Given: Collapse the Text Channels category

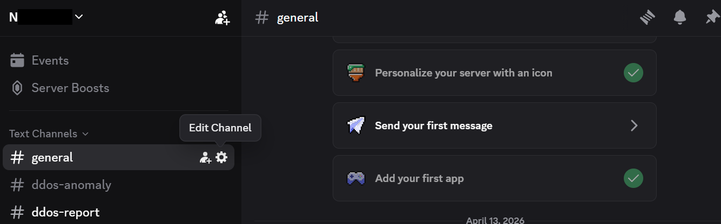Looking at the screenshot, I should tap(49, 134).
